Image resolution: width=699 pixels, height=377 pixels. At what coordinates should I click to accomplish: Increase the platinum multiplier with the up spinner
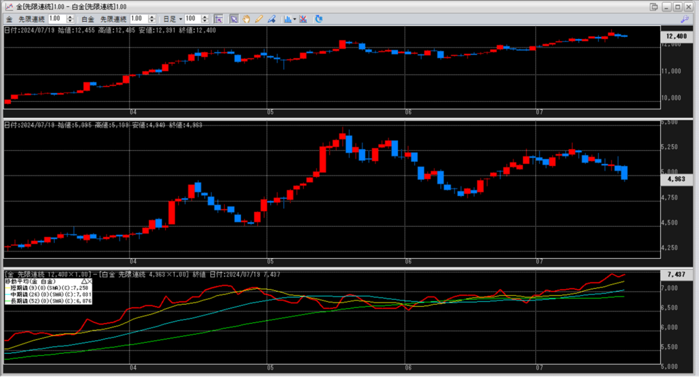point(152,17)
